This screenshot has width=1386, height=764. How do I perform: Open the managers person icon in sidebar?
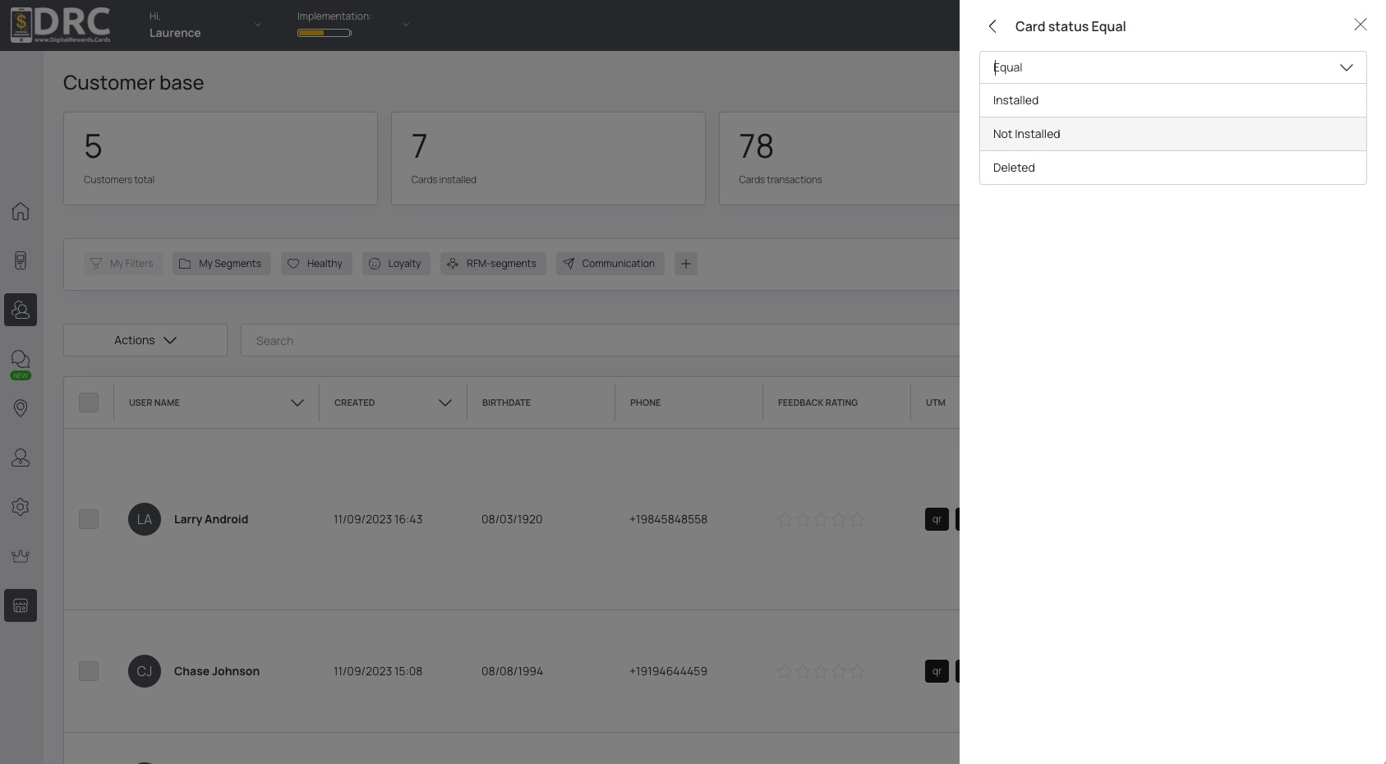coord(21,458)
